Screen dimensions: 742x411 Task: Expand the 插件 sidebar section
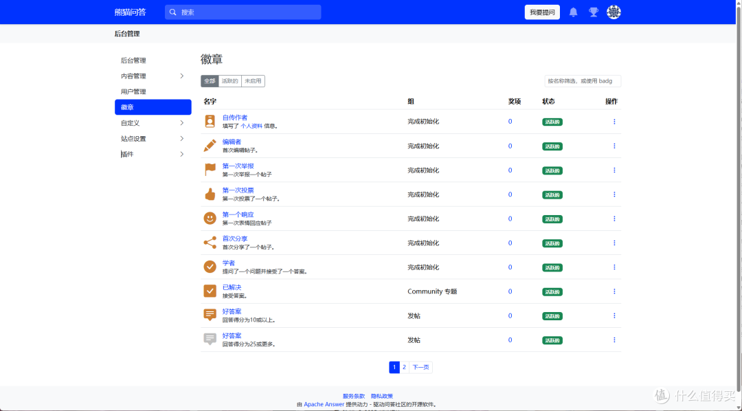pyautogui.click(x=153, y=154)
